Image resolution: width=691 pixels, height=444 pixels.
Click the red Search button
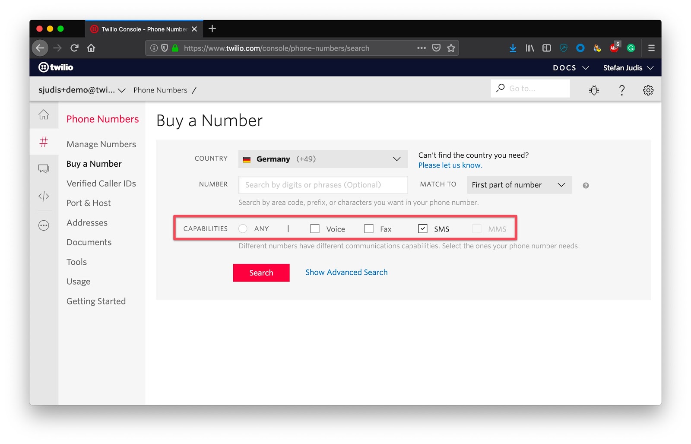261,273
